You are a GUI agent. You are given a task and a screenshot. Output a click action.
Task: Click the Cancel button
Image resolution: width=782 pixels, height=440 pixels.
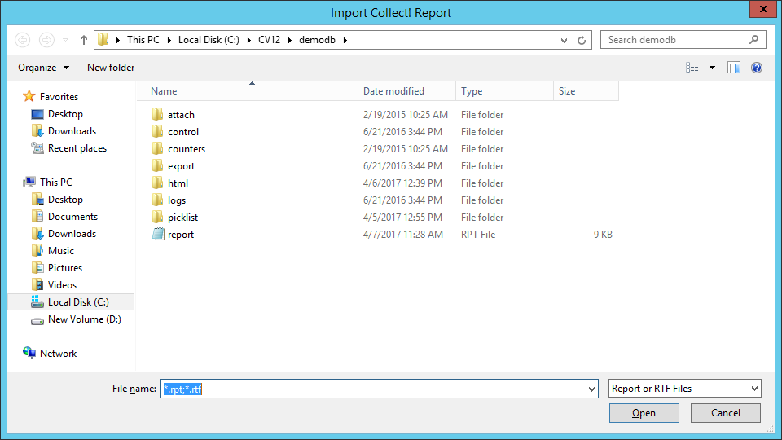[x=726, y=413]
